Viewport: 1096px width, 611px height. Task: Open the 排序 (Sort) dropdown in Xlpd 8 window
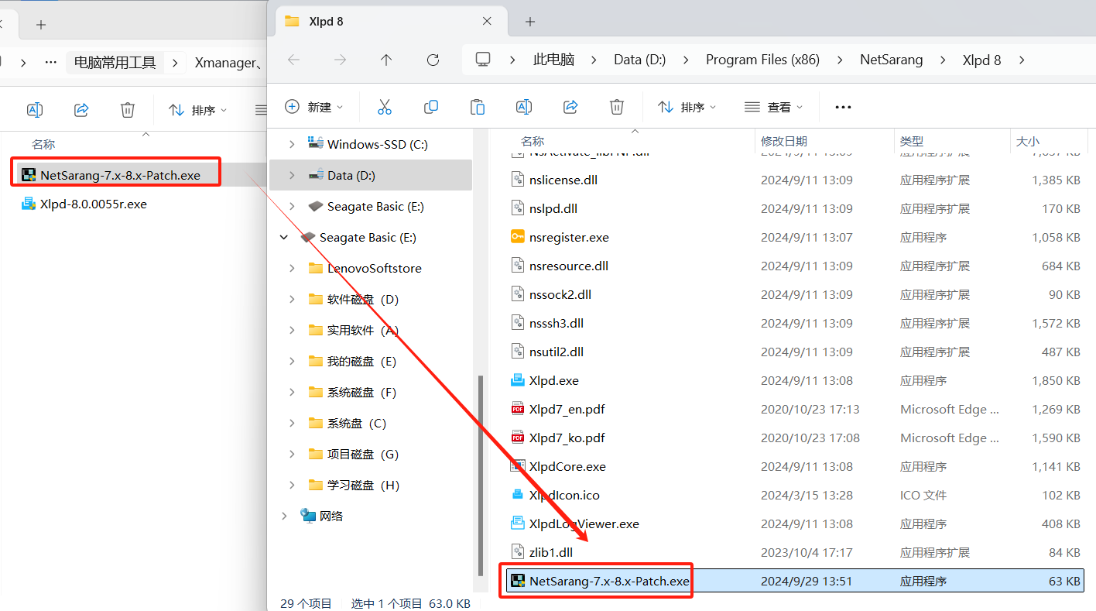[687, 107]
